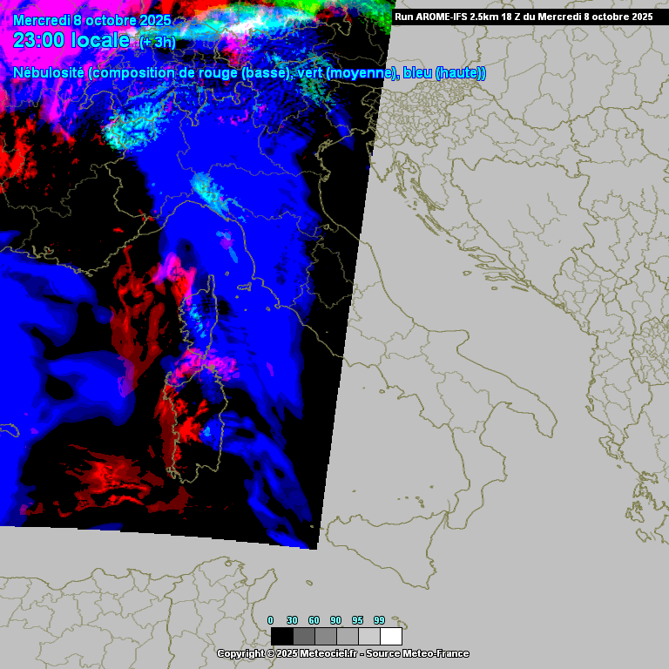Click the legend value label 95
Viewport: 669px width, 669px height.
(x=357, y=620)
